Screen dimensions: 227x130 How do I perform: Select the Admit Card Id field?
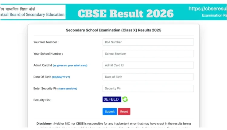(x=148, y=65)
